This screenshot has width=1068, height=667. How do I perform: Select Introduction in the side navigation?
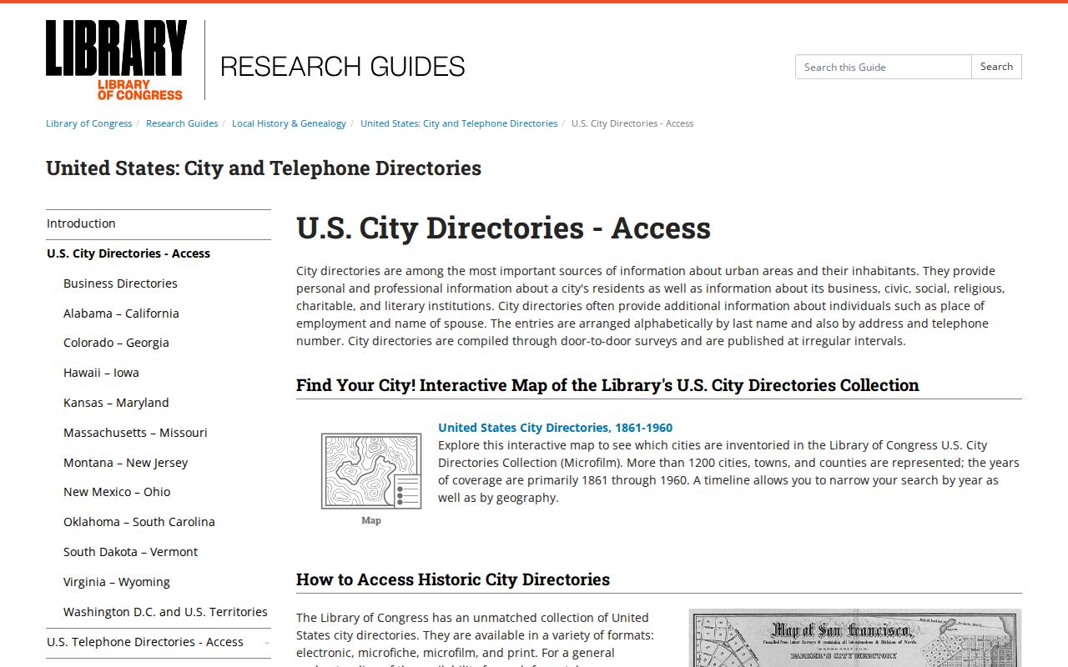(x=159, y=223)
